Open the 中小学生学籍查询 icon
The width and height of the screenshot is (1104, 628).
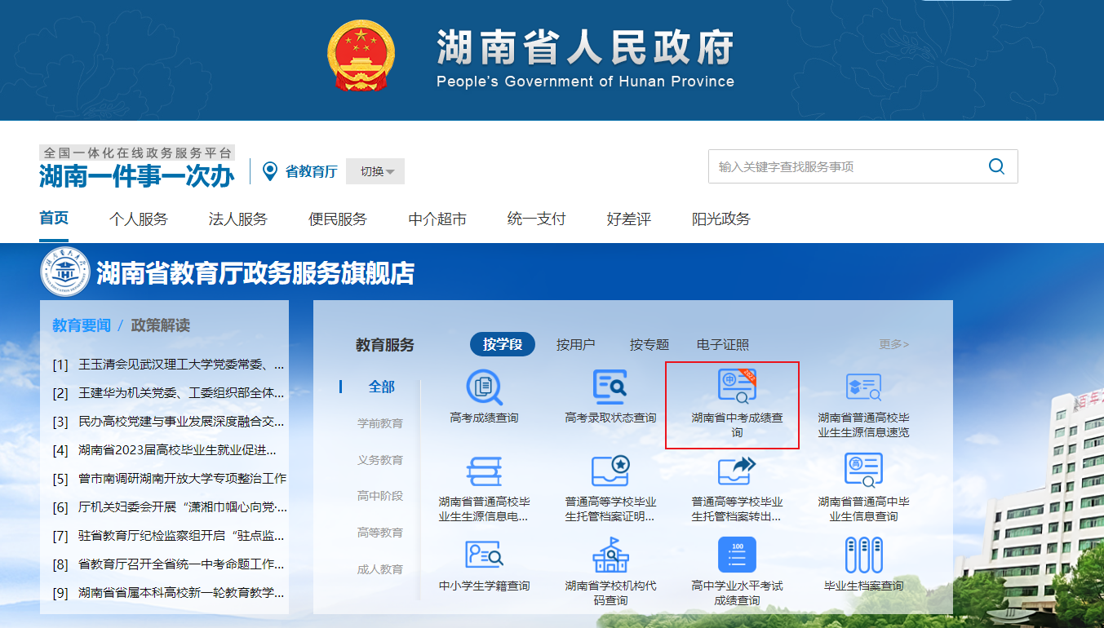click(484, 555)
